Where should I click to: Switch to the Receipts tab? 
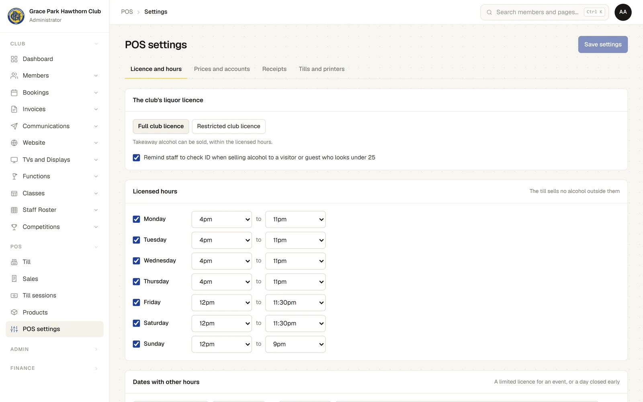[274, 69]
